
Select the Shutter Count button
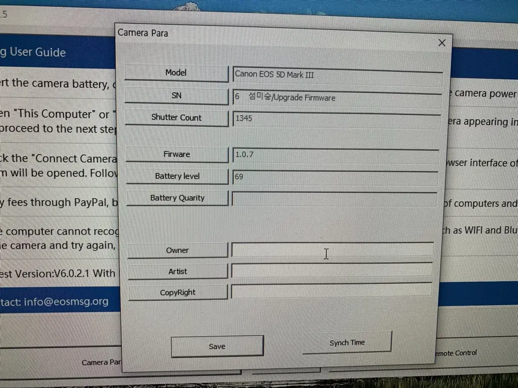177,118
